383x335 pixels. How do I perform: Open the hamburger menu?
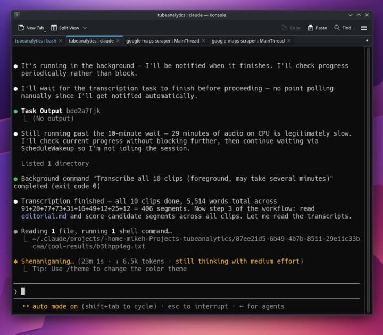pos(364,28)
